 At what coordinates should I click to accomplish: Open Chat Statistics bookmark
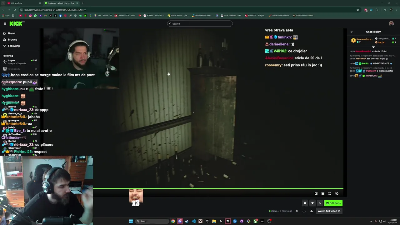(231, 16)
